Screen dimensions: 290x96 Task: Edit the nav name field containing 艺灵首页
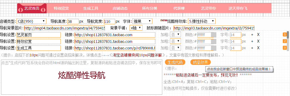coord(39,35)
